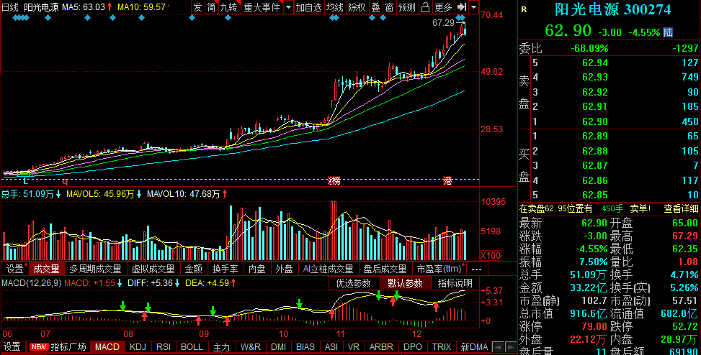Select the 盘后成交量 tab

point(385,269)
